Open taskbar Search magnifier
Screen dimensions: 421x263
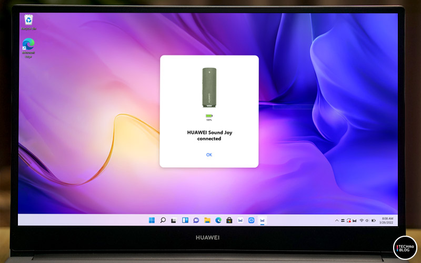[x=163, y=220]
